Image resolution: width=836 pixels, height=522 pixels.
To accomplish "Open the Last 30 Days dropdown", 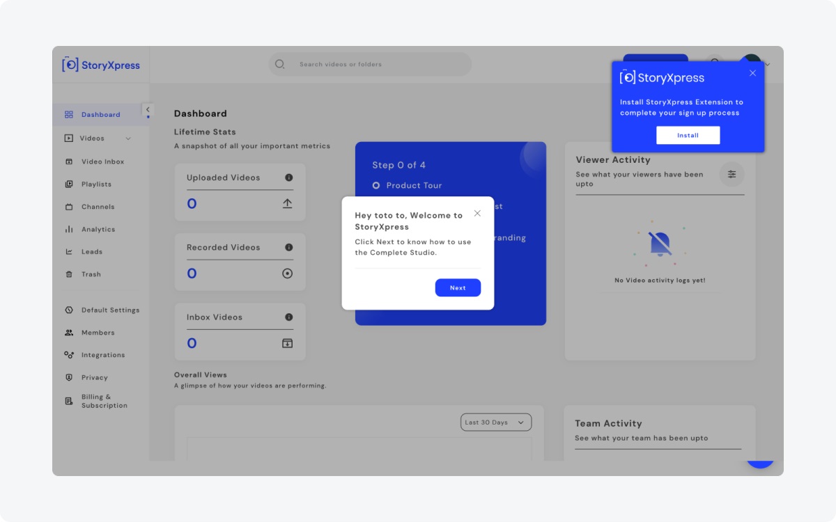I will tap(496, 422).
